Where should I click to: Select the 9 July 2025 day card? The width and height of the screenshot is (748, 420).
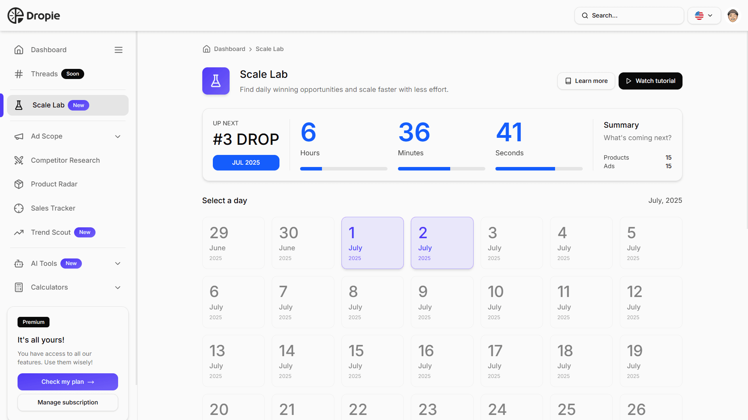[x=442, y=302]
